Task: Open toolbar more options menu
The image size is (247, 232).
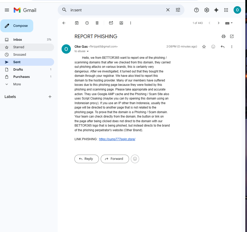Action: point(130,23)
